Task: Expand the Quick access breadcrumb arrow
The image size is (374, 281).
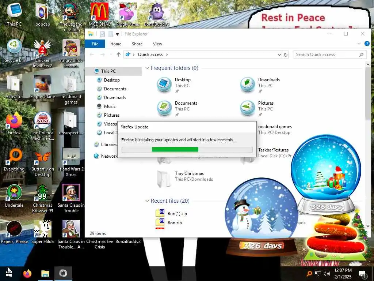Action: 167,55
